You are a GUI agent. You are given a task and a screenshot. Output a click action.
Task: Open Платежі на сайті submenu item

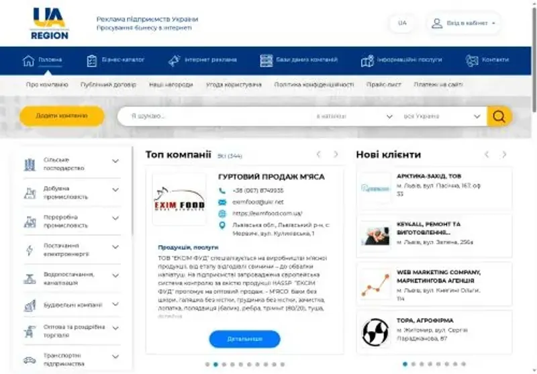click(438, 85)
